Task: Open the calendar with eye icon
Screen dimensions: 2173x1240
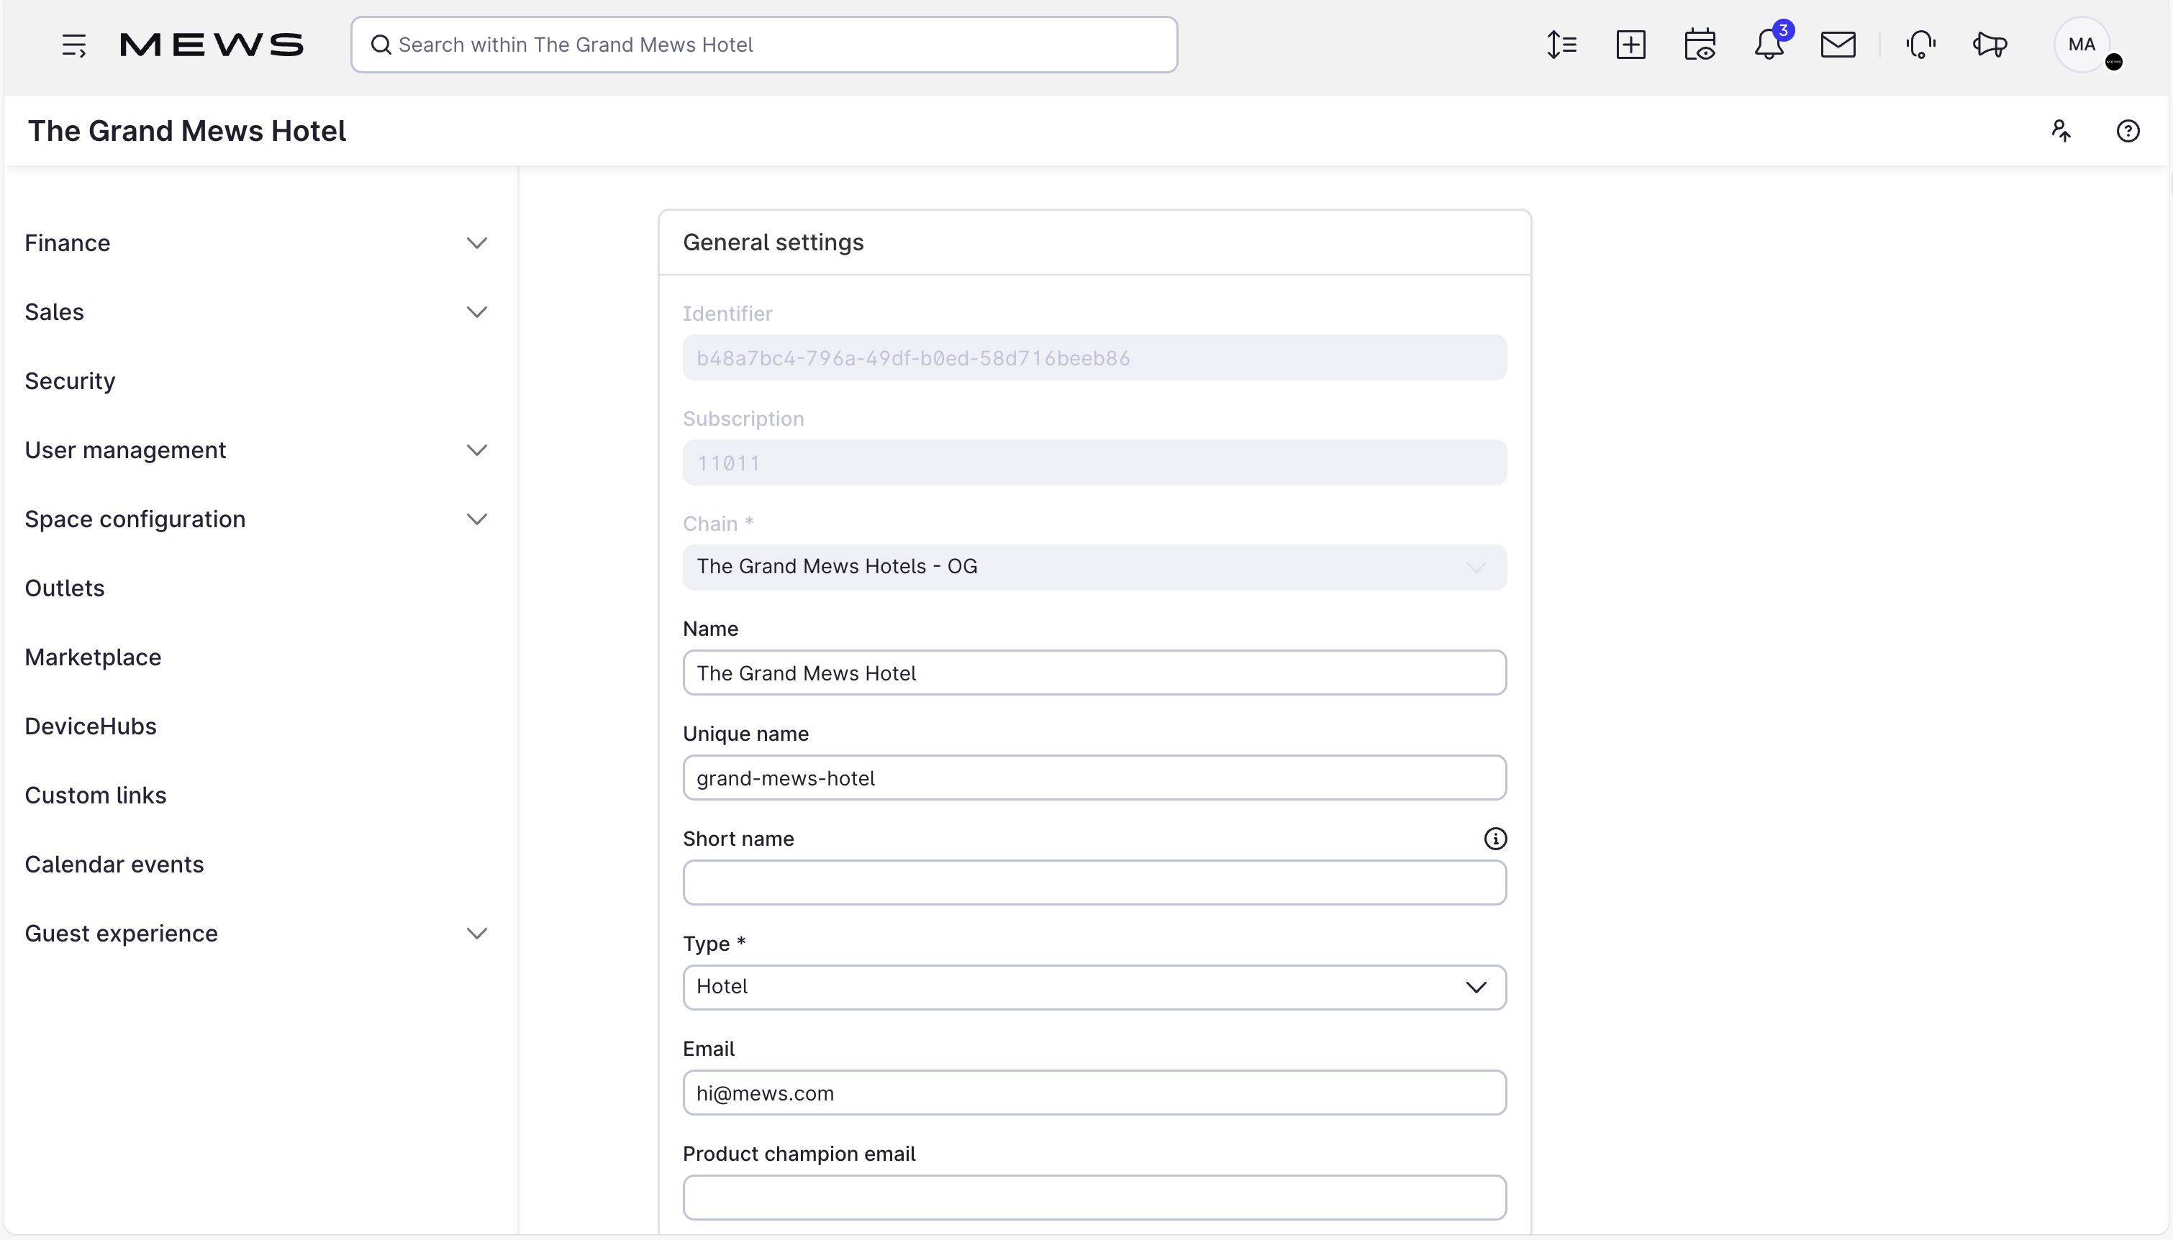Action: pyautogui.click(x=1700, y=45)
